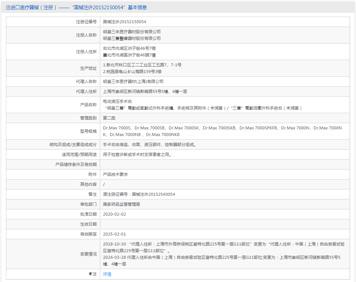Screen dimensions: 356x282
Task: Open the 详情 link in the bottom row
Action: coord(107,274)
